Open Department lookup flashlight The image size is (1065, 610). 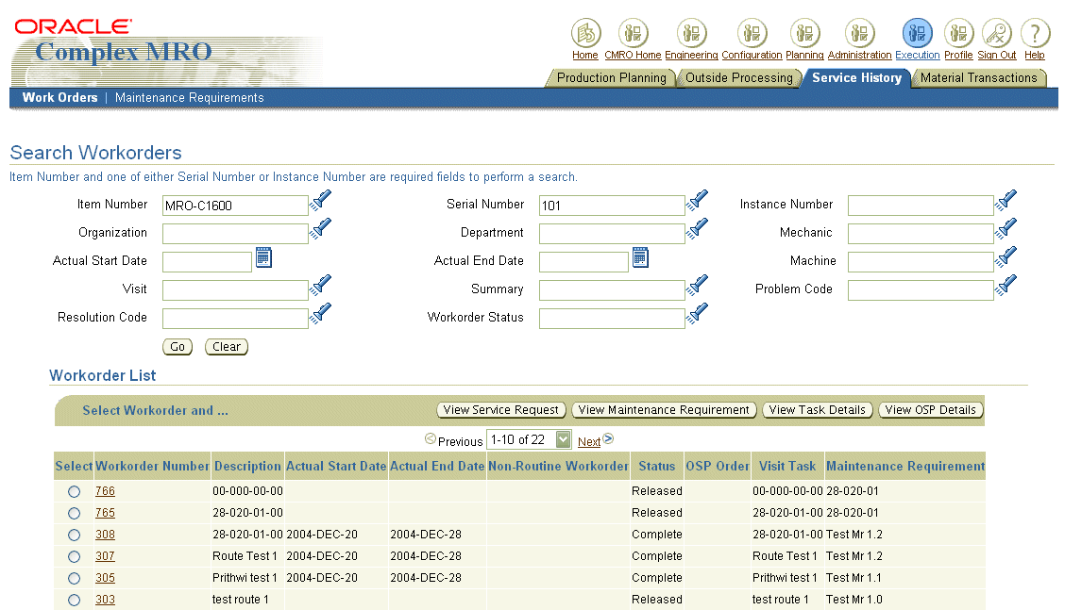click(x=698, y=229)
